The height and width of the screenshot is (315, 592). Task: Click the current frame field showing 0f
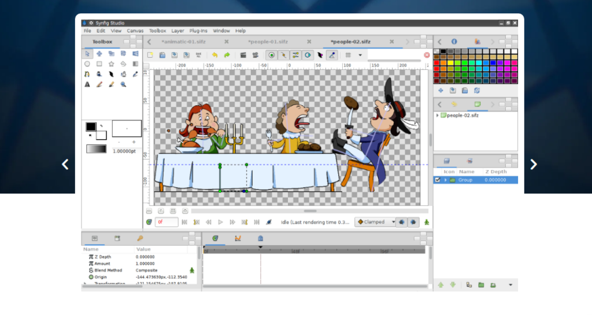coord(166,222)
